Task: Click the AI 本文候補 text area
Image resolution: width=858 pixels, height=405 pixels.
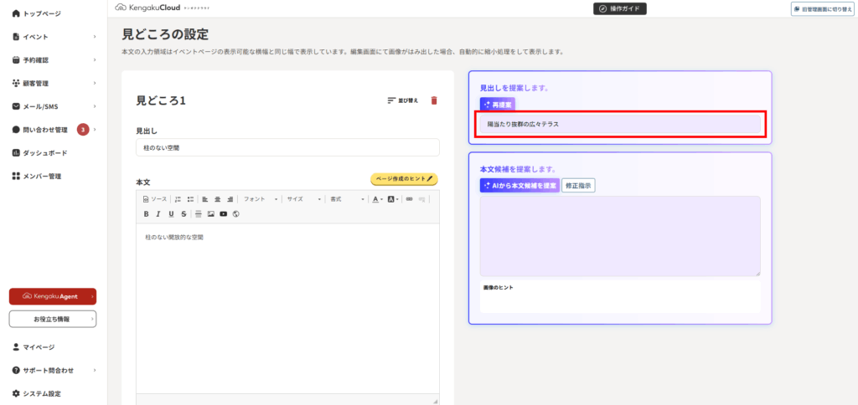Action: pos(620,236)
